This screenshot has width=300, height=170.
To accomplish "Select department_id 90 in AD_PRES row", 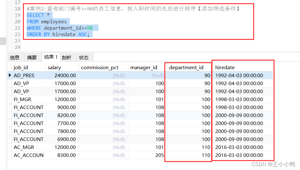I will click(189, 76).
